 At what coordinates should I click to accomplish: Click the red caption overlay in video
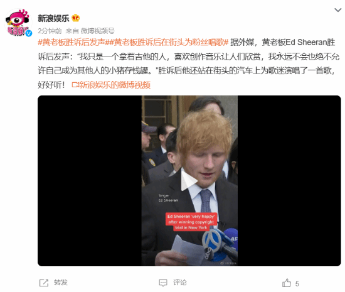[x=191, y=222]
